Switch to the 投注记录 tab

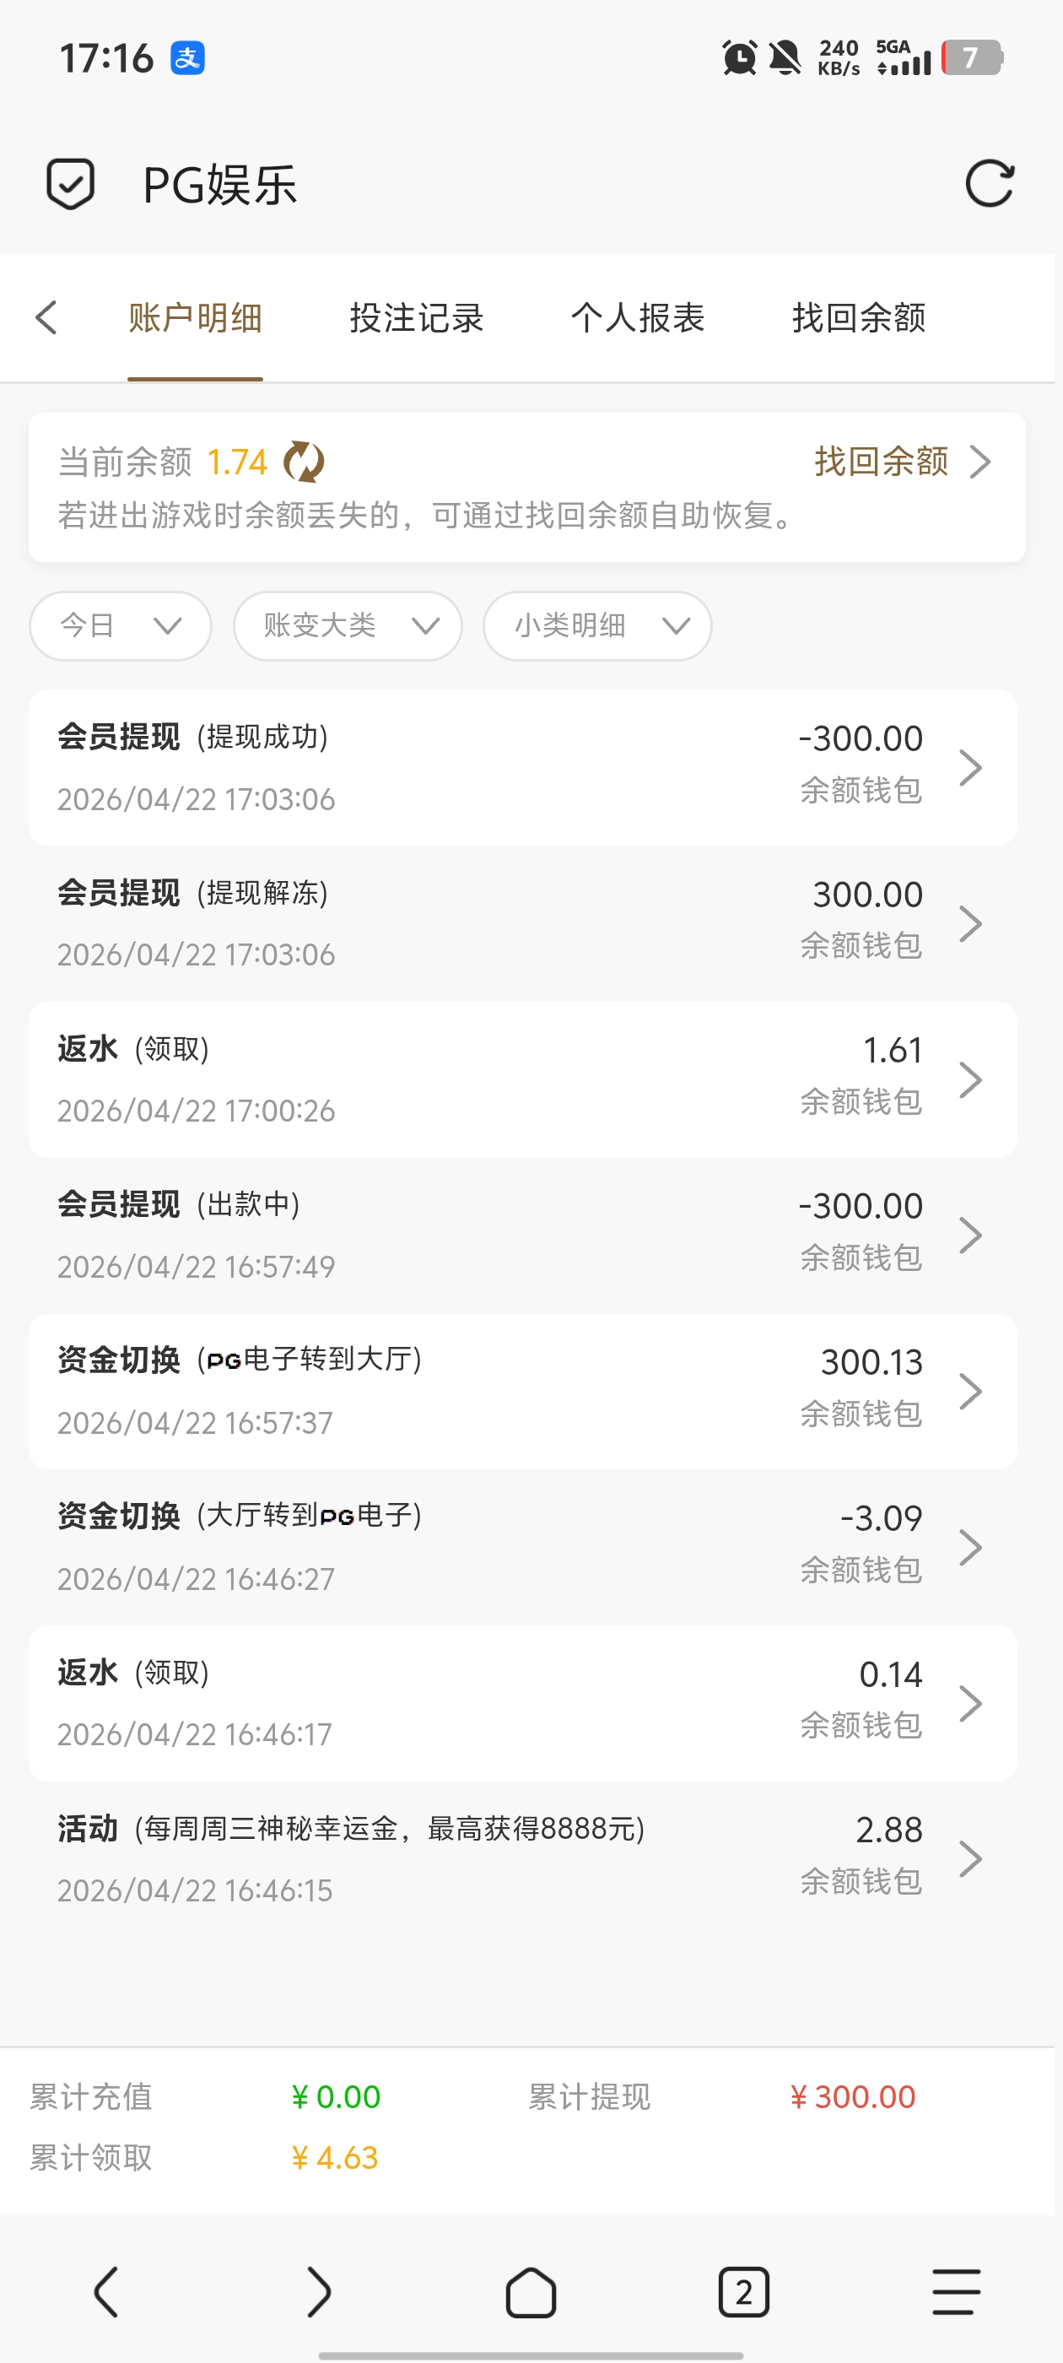pos(417,318)
